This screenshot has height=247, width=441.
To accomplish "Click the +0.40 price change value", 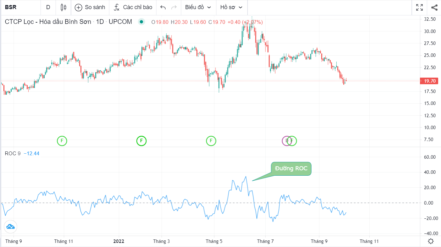I will pyautogui.click(x=234, y=22).
